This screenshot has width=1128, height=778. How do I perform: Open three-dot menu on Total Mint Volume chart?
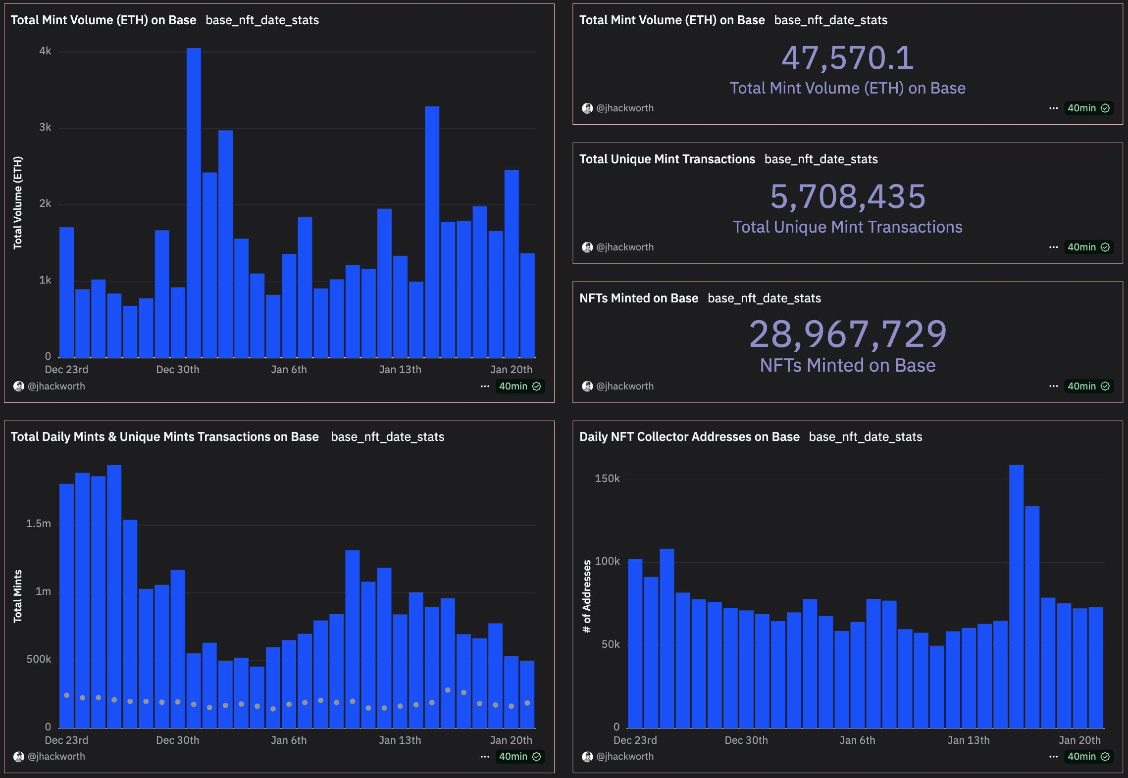coord(485,386)
